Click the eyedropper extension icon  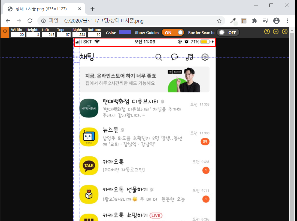point(233,21)
